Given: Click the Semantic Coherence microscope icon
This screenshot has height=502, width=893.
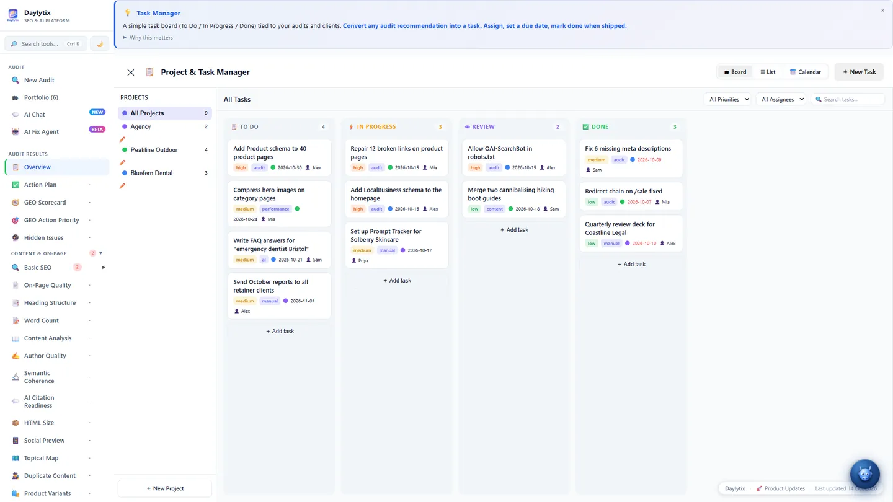Looking at the screenshot, I should tap(16, 377).
